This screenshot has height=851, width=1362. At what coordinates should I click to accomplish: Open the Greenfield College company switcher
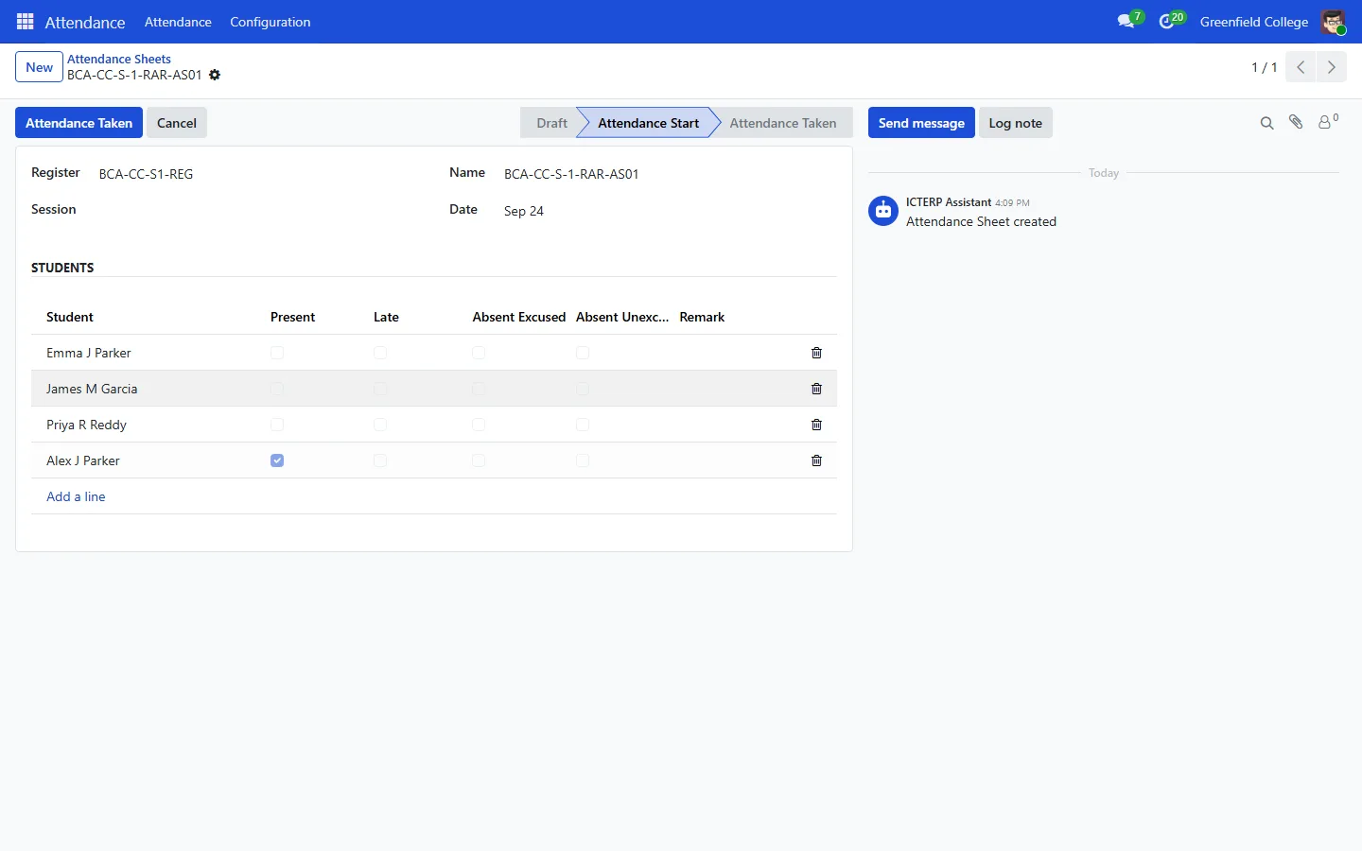tap(1254, 22)
